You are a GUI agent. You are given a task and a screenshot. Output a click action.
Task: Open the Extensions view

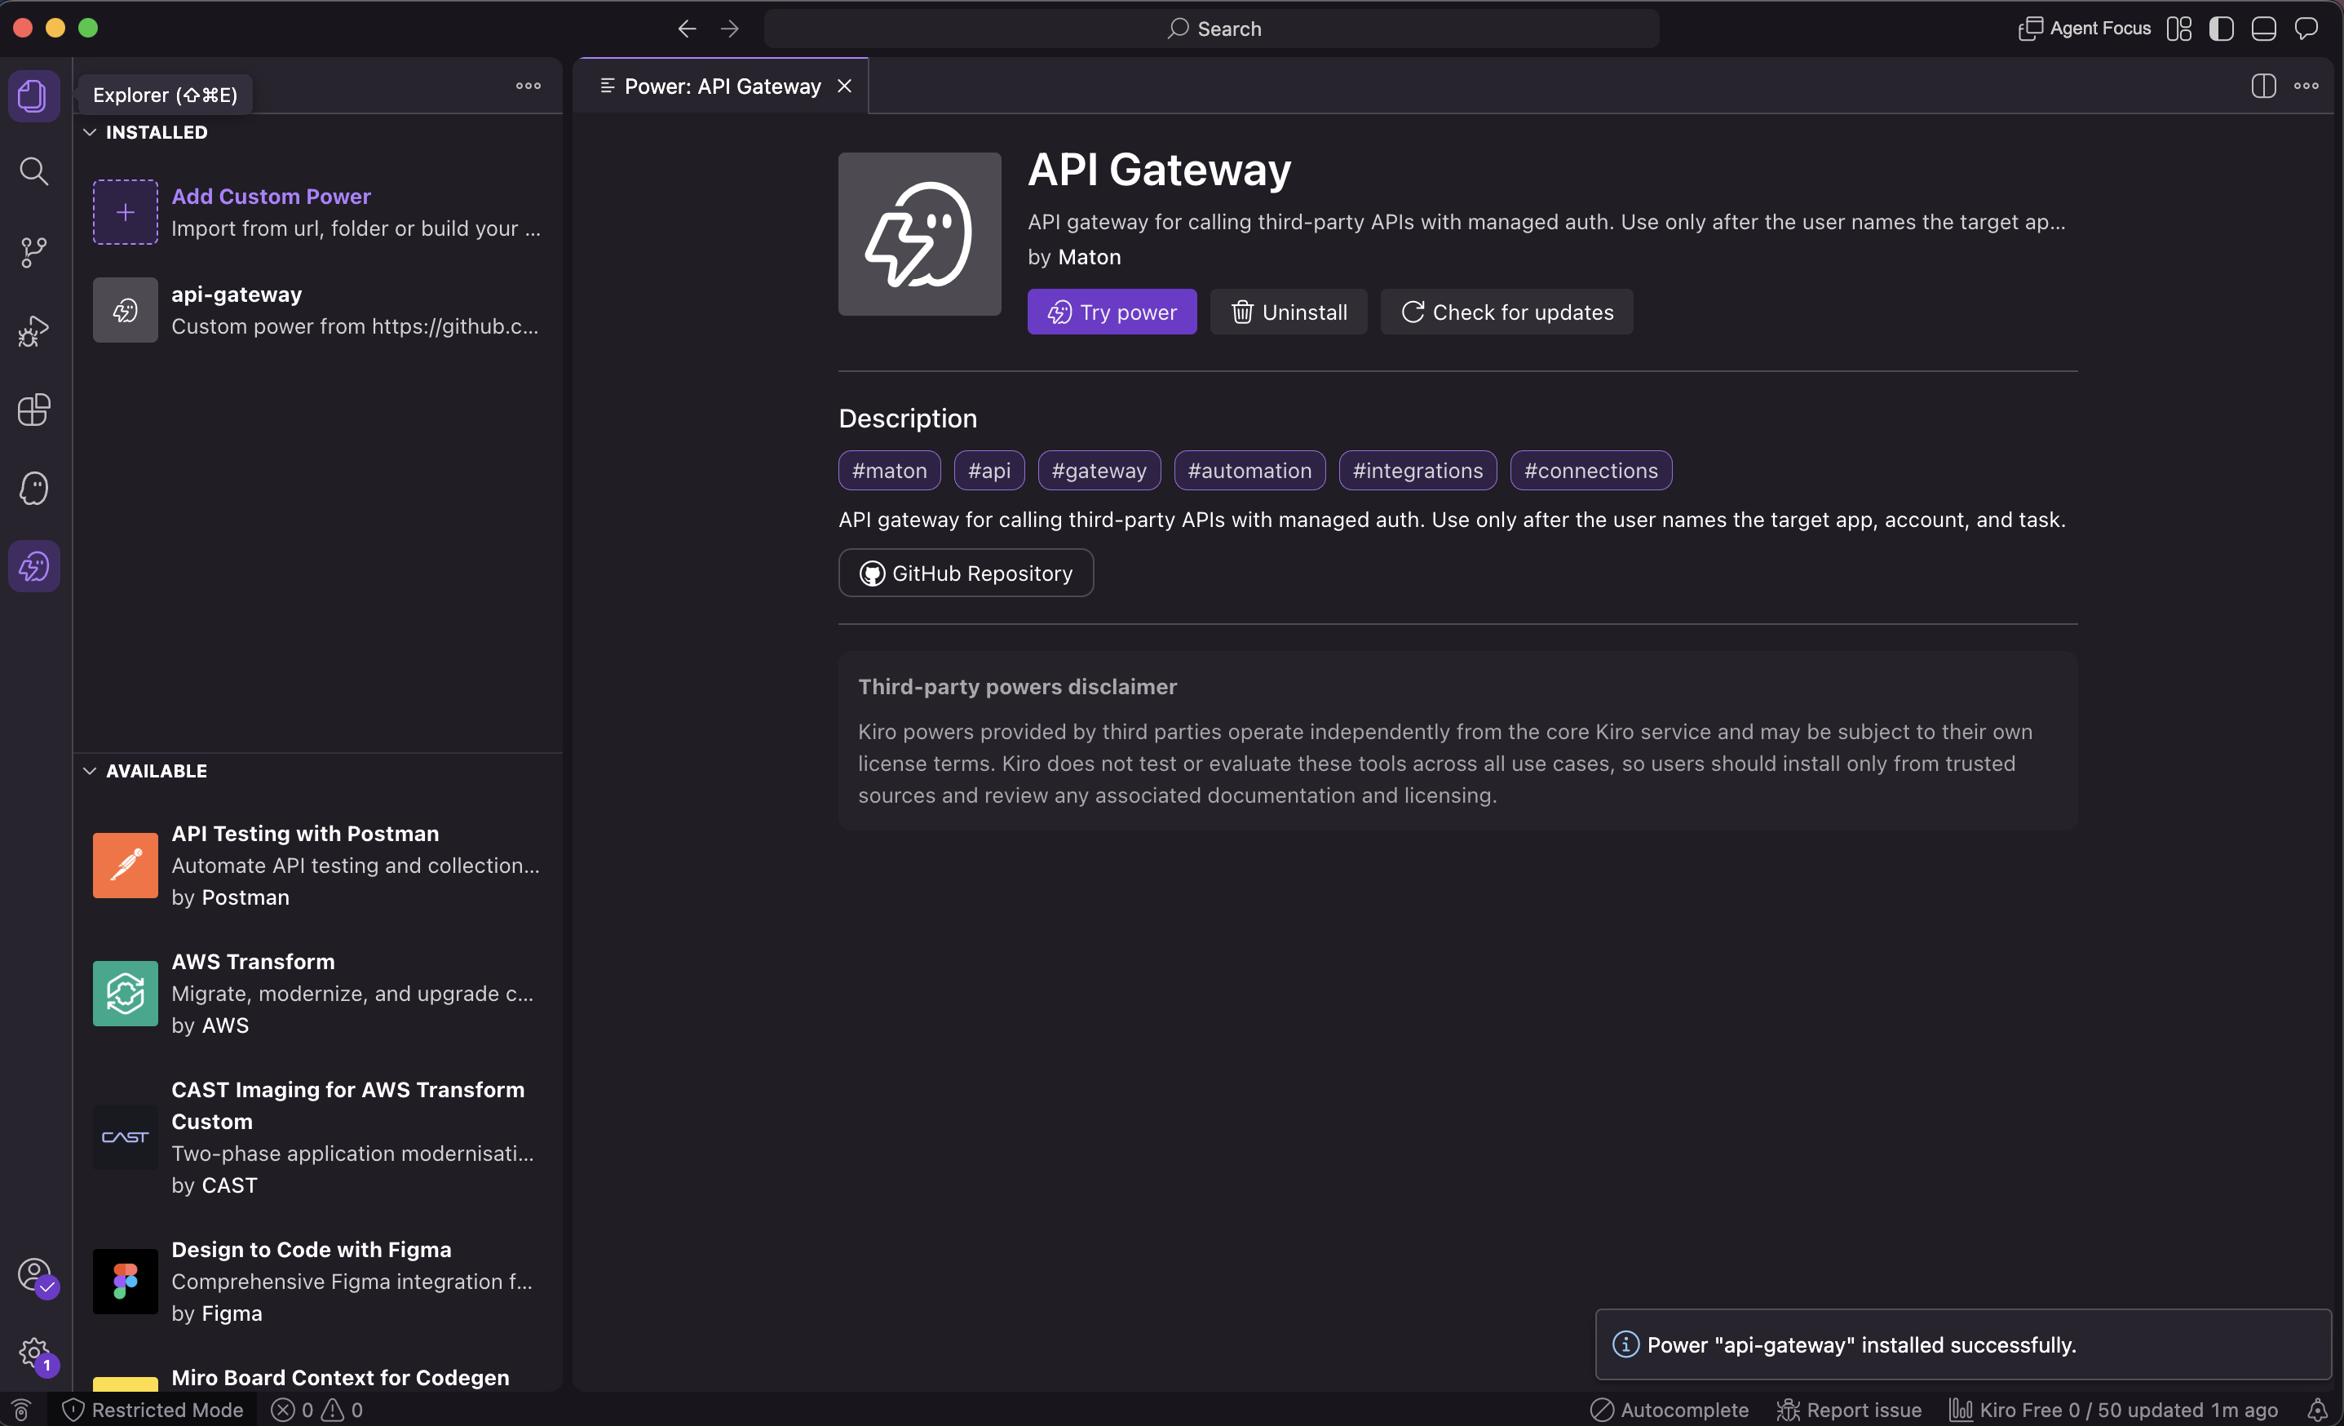(x=34, y=410)
